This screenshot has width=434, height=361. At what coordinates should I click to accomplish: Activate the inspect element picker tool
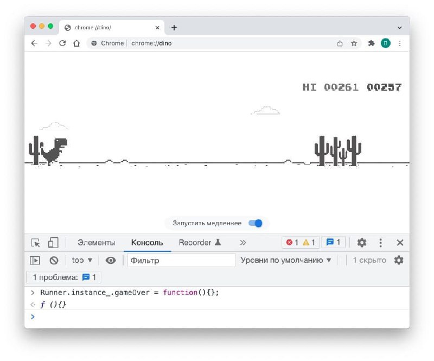36,243
